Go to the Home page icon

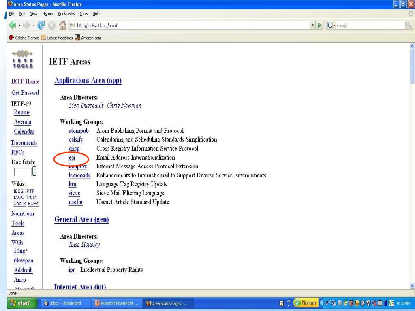click(62, 25)
